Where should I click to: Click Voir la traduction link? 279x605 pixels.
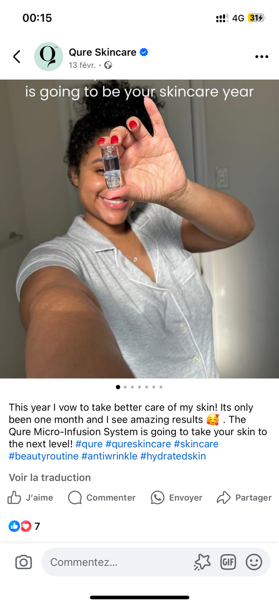pos(50,478)
